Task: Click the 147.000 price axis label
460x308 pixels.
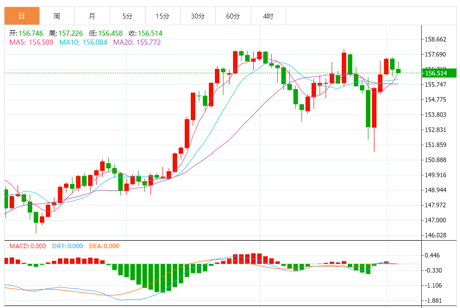Action: pyautogui.click(x=435, y=221)
